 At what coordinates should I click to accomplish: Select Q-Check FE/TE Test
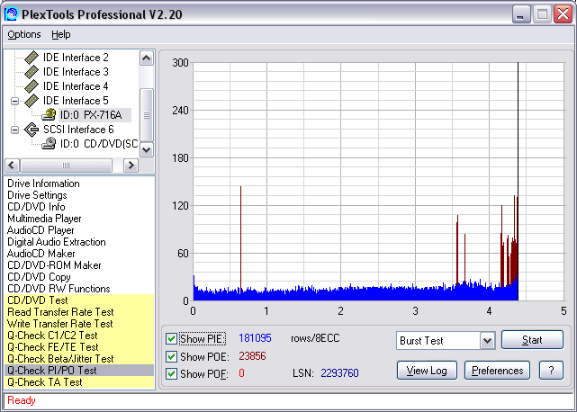coord(79,347)
